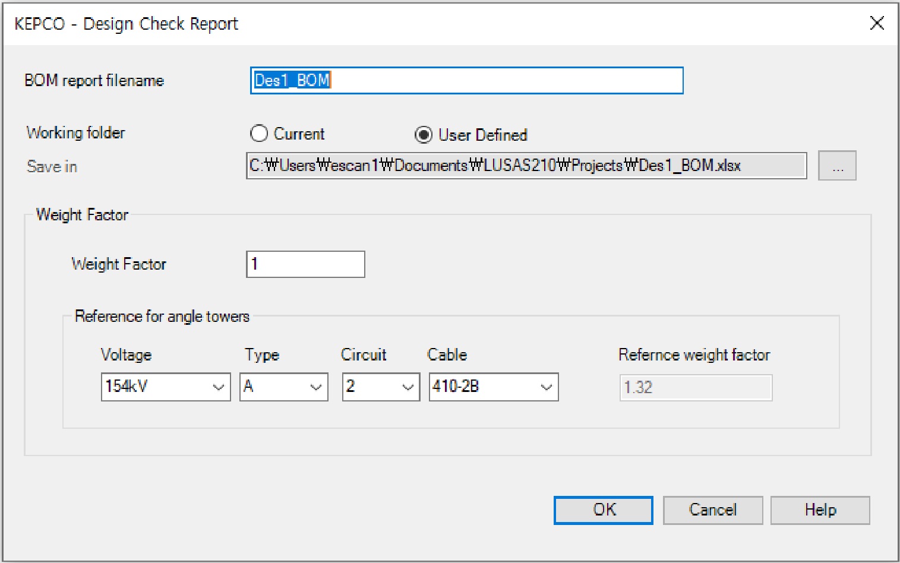900x563 pixels.
Task: Click the "Working folder" label text
Action: point(75,132)
